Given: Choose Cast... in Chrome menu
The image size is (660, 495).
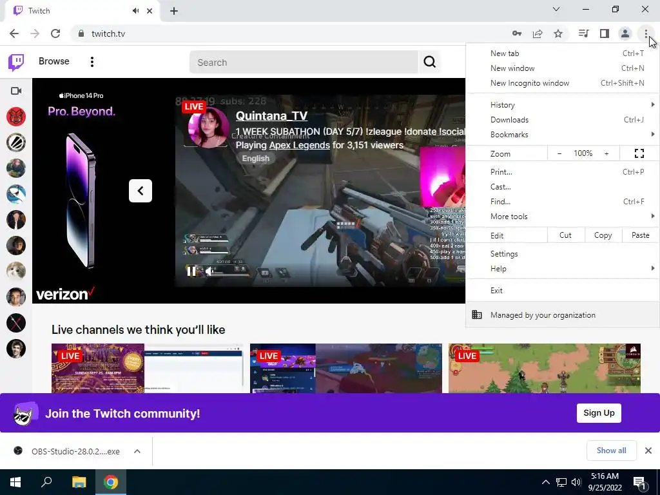Looking at the screenshot, I should tap(562, 186).
